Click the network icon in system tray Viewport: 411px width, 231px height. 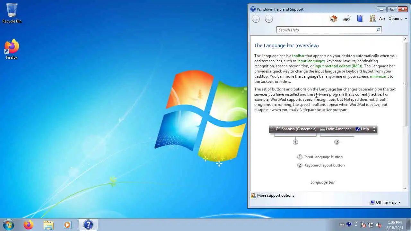coord(371,225)
